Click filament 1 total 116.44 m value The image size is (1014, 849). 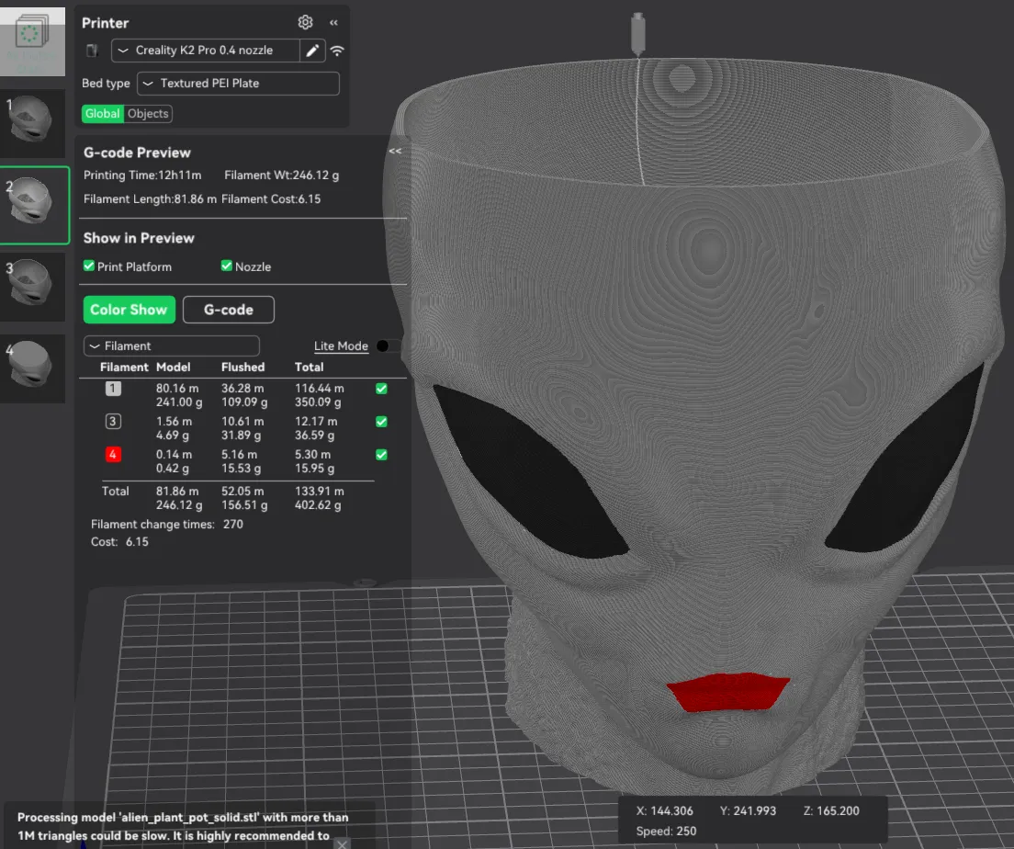click(x=320, y=389)
